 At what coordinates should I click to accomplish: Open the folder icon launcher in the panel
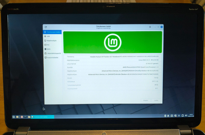(x=29, y=117)
